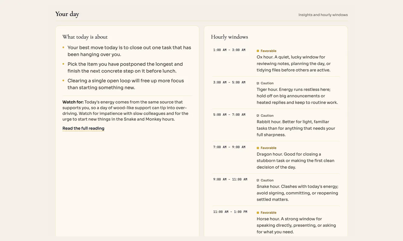Click the '7:00 AM – 9:00 AM' time range
The height and width of the screenshot is (241, 403).
[x=229, y=147]
